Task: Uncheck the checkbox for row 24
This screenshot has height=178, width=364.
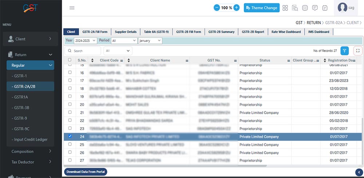Action: [x=70, y=137]
